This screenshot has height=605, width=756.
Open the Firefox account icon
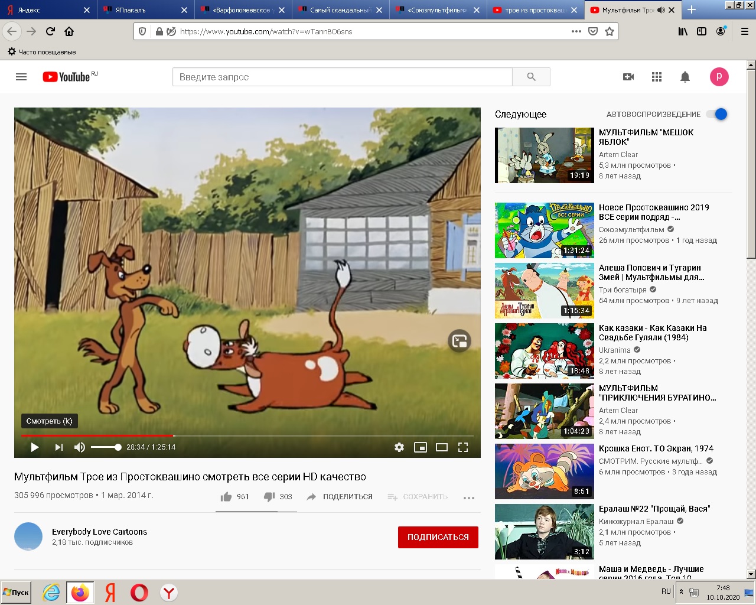point(721,31)
